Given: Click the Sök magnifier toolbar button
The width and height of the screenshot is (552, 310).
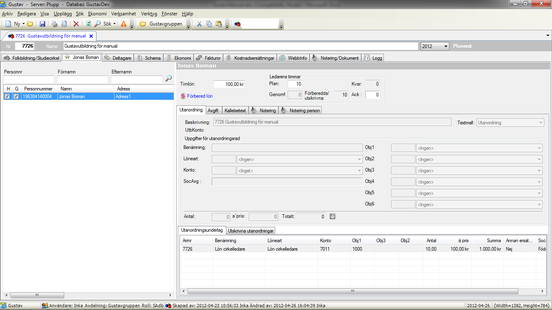Looking at the screenshot, I should 103,24.
